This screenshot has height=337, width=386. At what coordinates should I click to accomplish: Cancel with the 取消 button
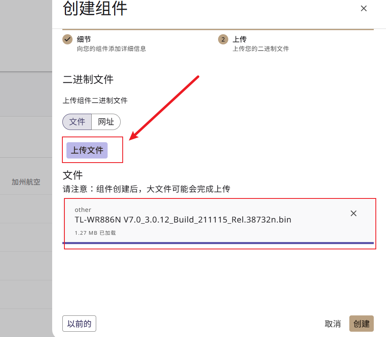click(333, 324)
